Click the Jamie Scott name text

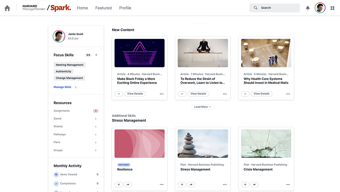[76, 34]
